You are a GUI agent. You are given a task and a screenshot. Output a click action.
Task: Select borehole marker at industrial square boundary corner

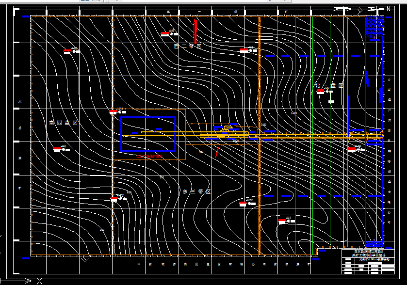pyautogui.click(x=117, y=112)
